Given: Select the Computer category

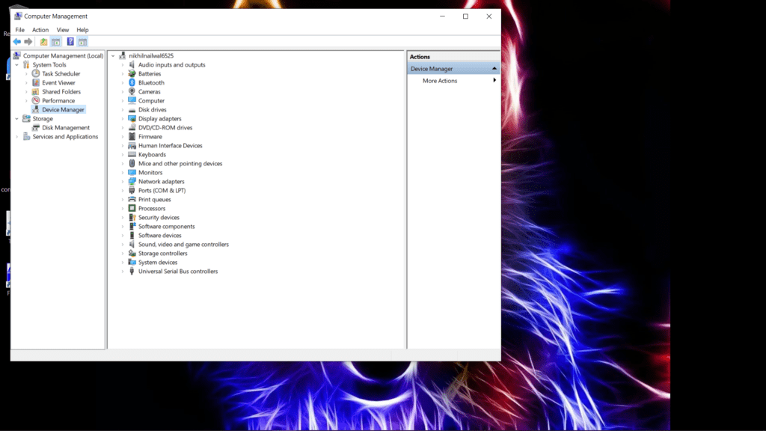Looking at the screenshot, I should coord(151,101).
